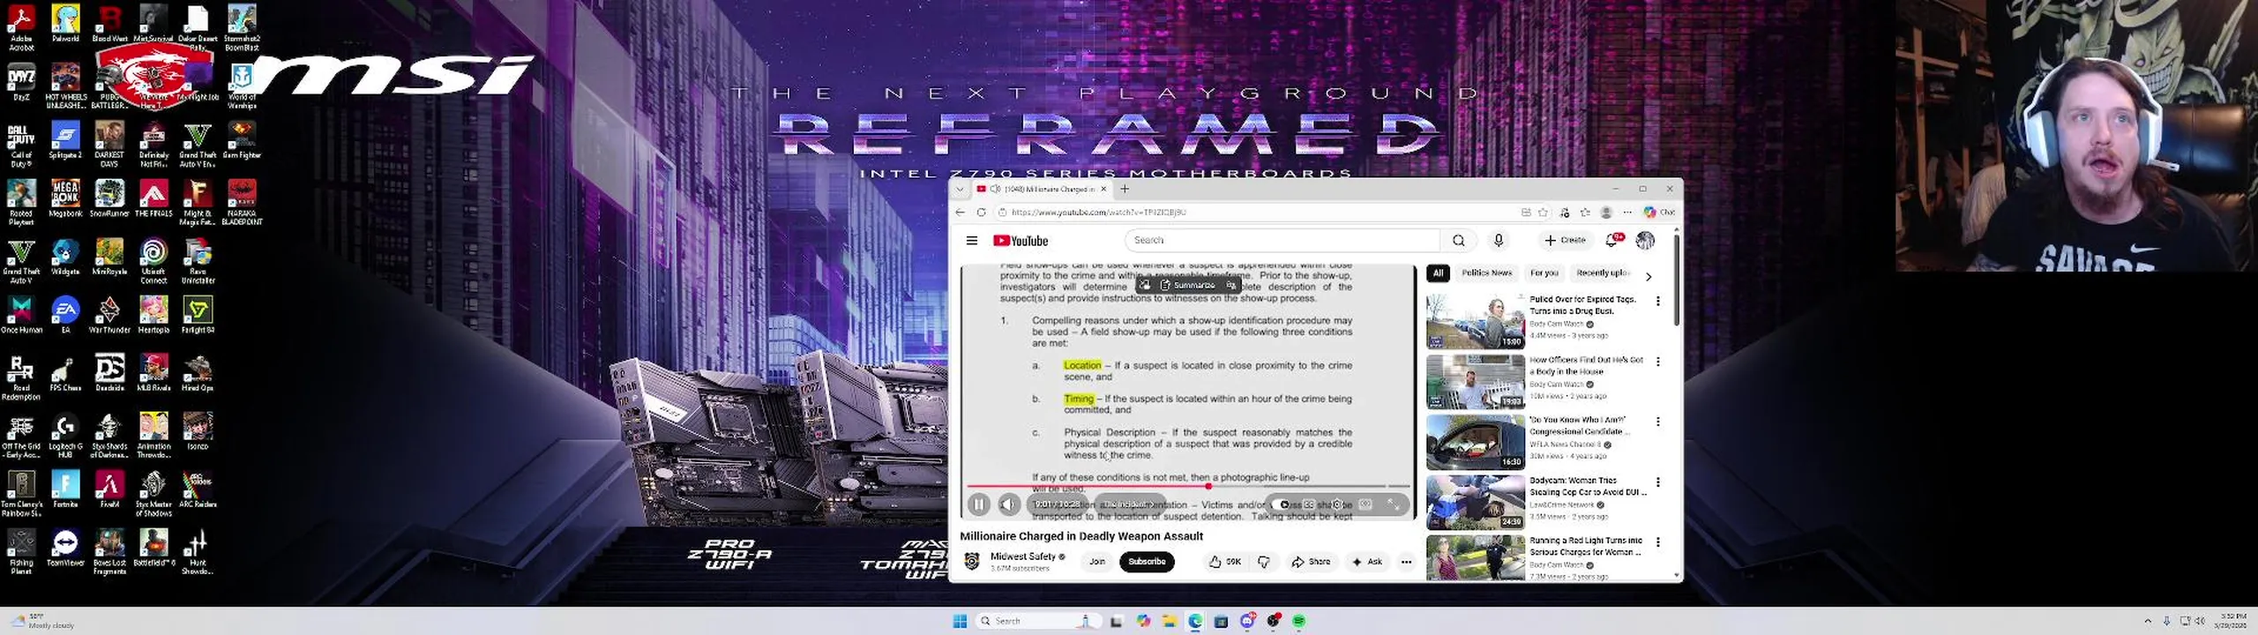
Task: Open the YouTube guide hamburger menu
Action: click(x=971, y=241)
